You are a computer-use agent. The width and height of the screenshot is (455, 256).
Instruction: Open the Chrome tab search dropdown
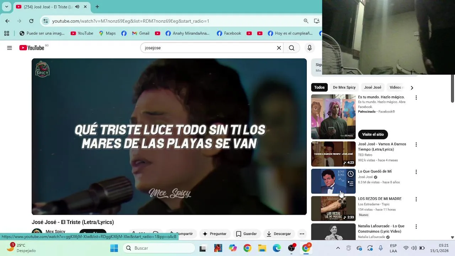point(6,7)
